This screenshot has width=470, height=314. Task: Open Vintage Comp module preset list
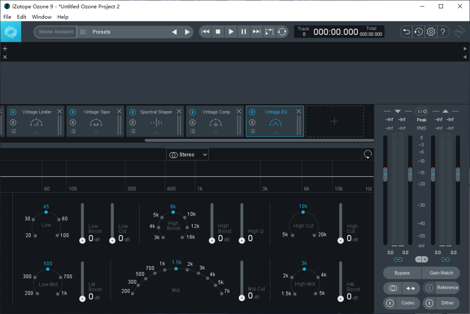coord(192,131)
